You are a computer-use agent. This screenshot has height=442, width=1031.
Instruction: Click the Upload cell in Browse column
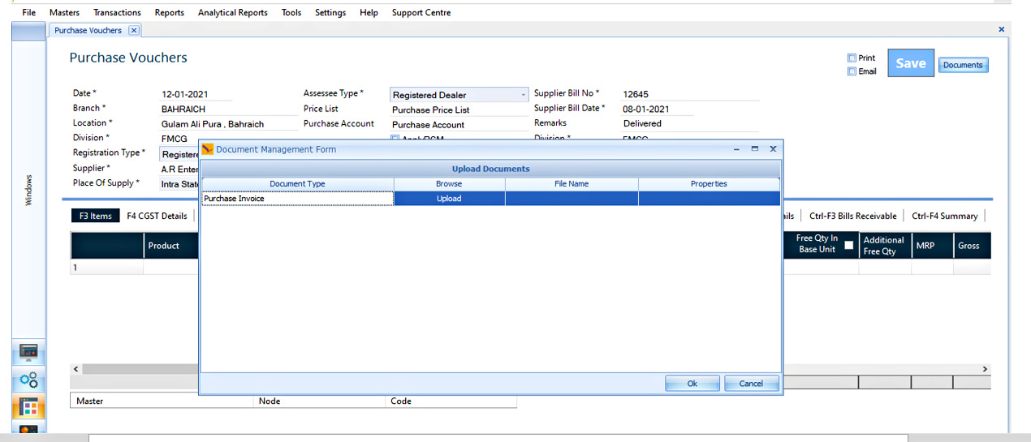[x=449, y=199]
